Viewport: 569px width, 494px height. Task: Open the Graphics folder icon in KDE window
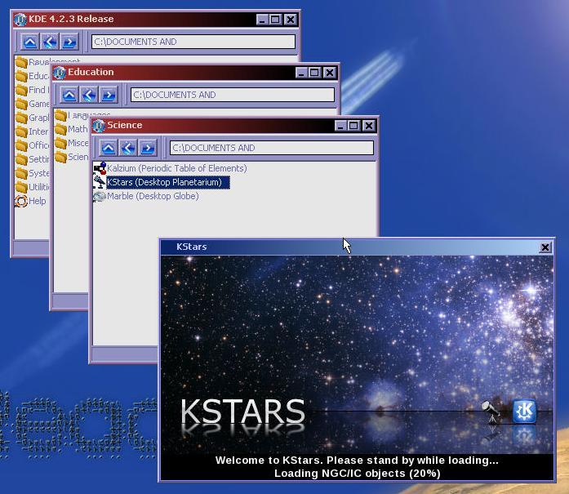pyautogui.click(x=21, y=118)
